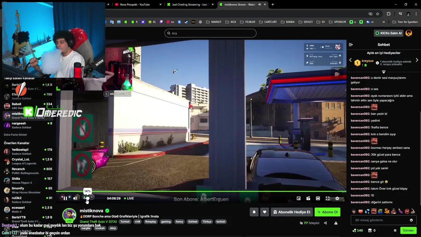Click the heart follow button
This screenshot has width=421, height=237.
pos(264,212)
